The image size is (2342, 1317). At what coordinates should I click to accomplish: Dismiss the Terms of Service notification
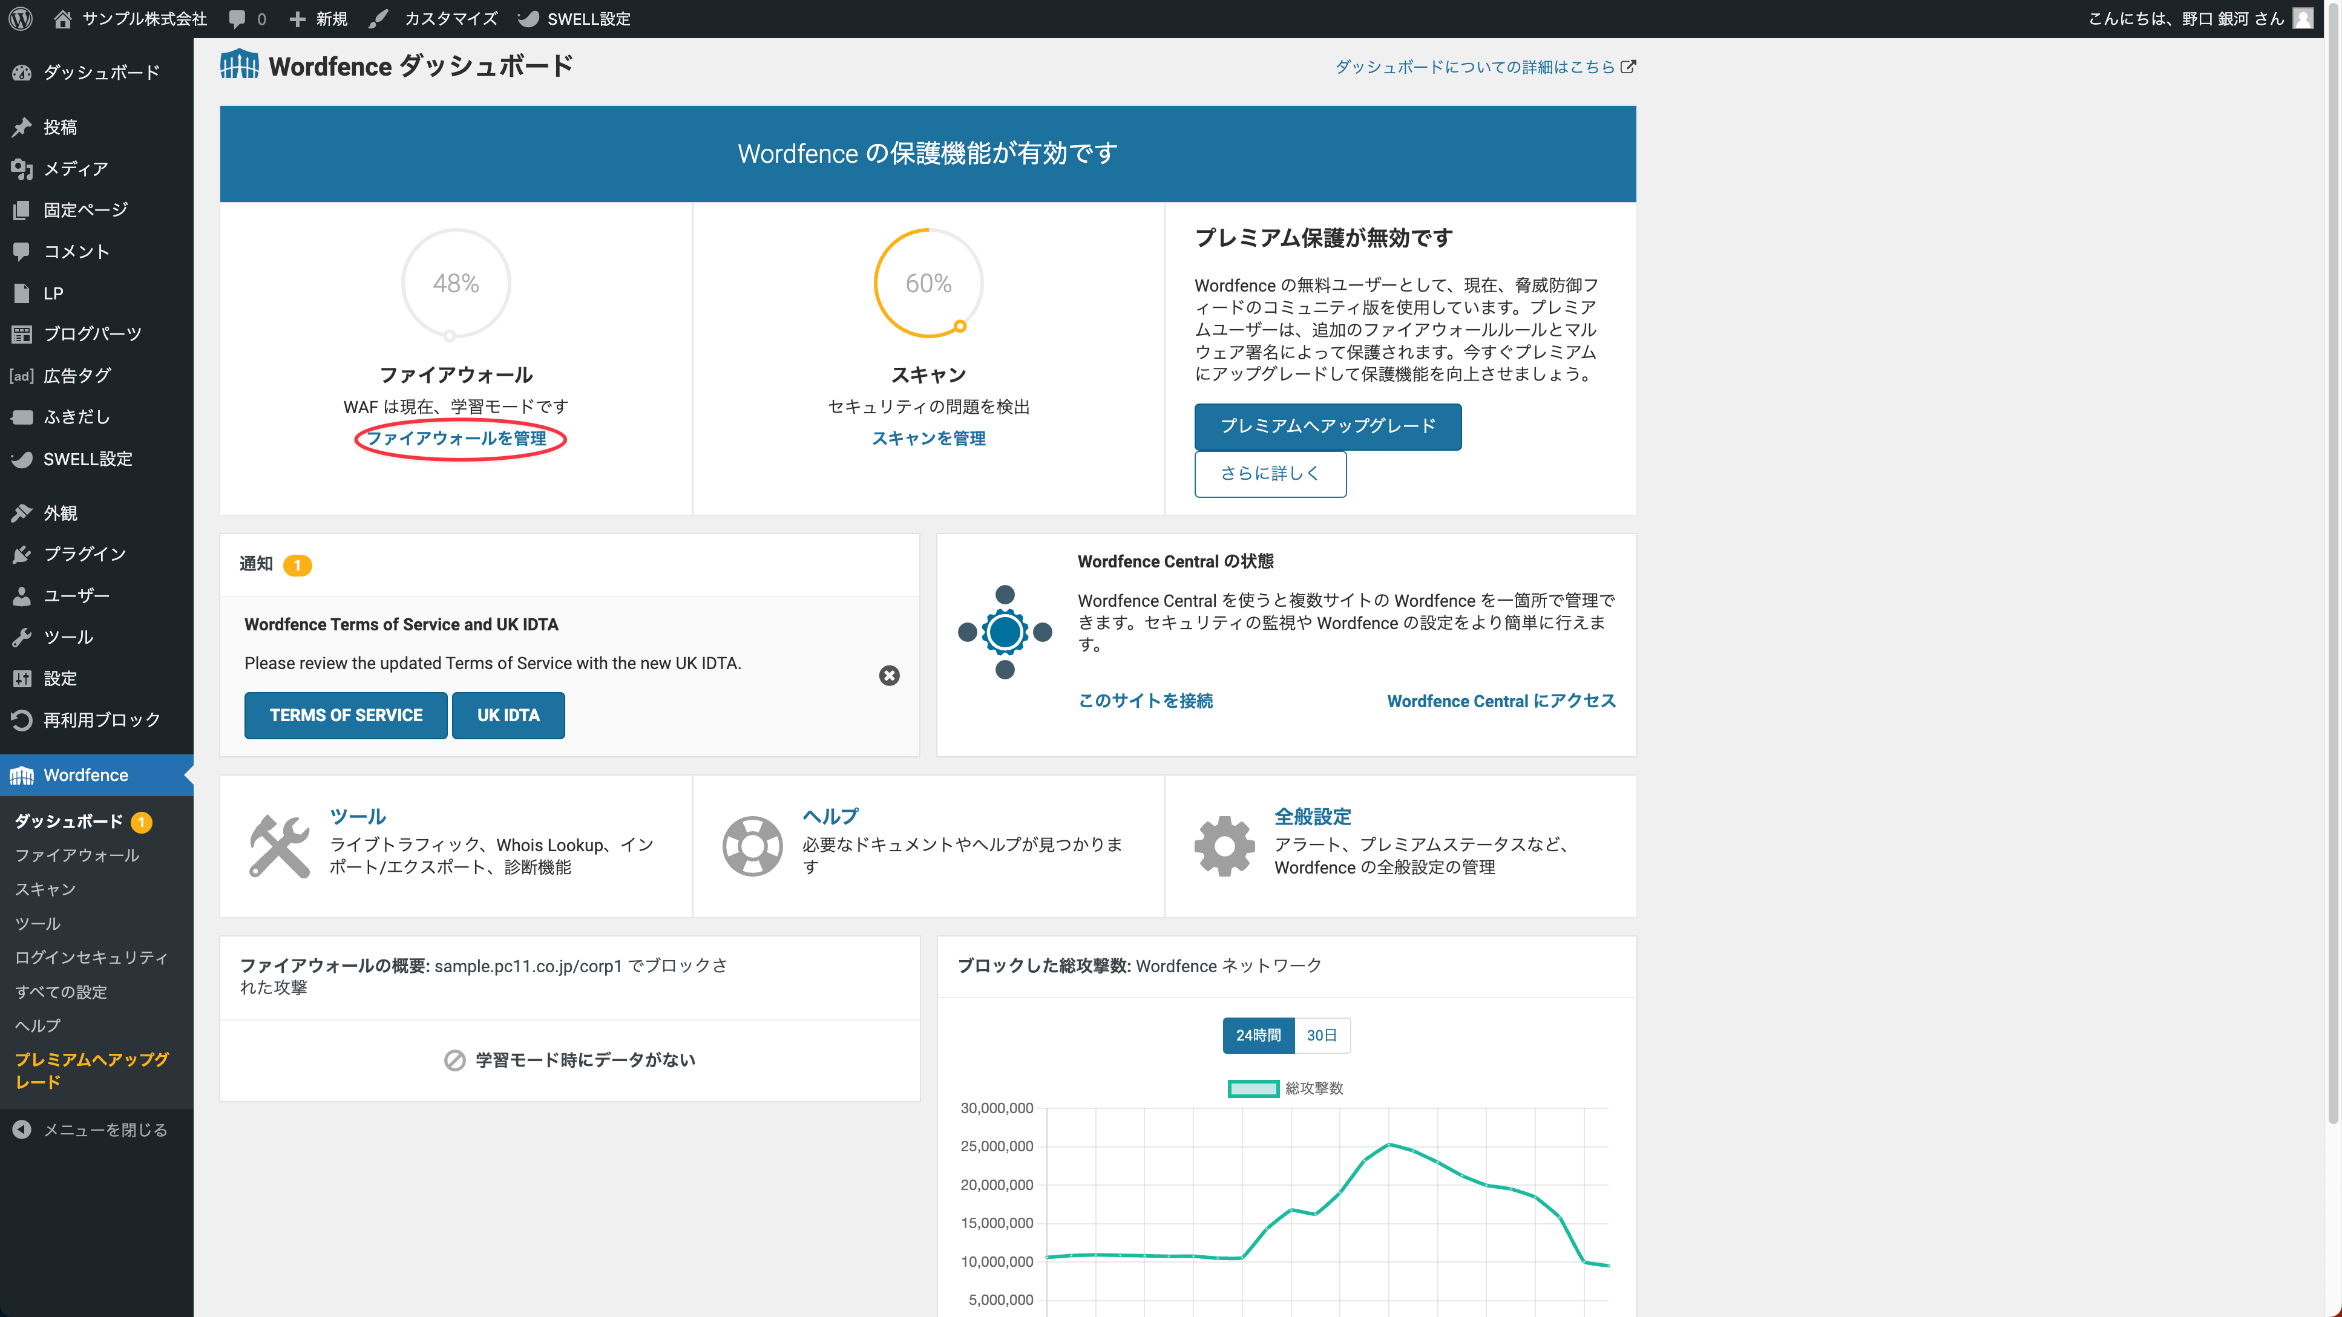coord(889,675)
